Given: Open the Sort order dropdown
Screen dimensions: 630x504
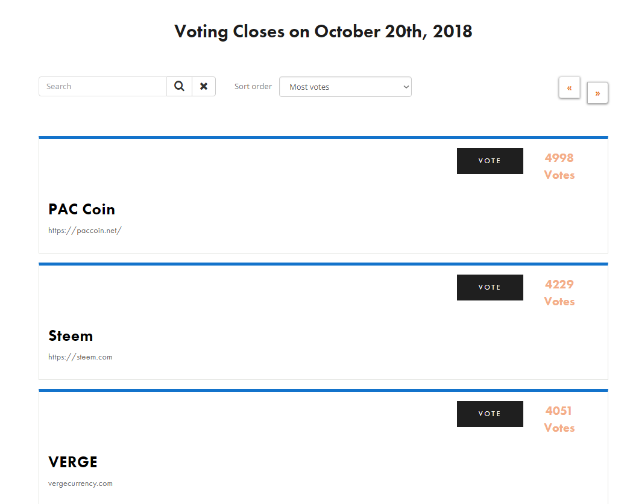Looking at the screenshot, I should 345,87.
